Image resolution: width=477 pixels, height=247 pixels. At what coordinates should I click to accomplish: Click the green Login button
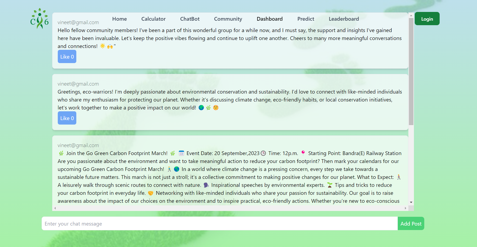(427, 19)
